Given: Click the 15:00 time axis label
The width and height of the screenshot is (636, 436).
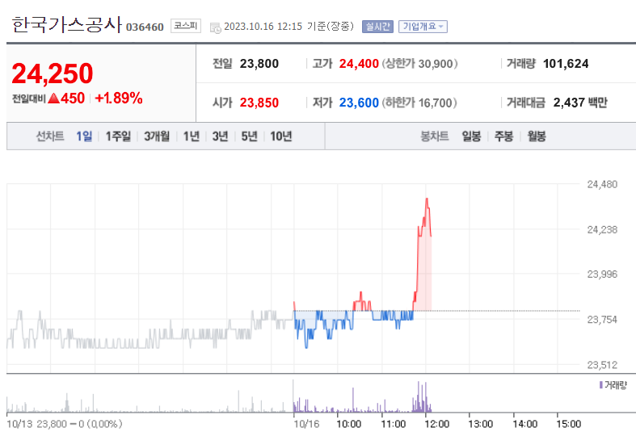Looking at the screenshot, I should point(569,424).
